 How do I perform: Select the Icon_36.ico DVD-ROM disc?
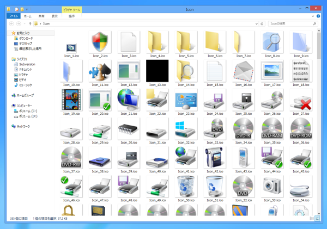pos(301,129)
